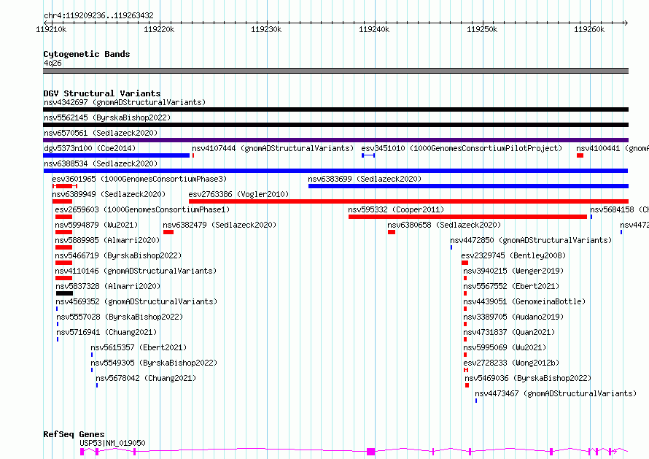This screenshot has height=459, width=649.
Task: Click the long red esv2763386 variant bar
Action: (408, 201)
